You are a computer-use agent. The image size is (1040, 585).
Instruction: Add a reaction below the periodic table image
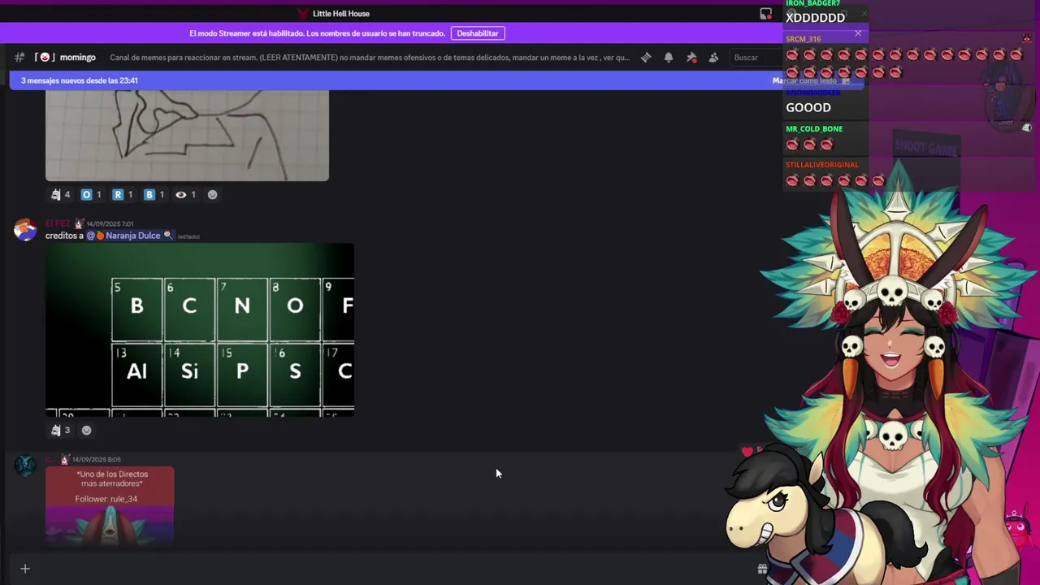tap(87, 431)
